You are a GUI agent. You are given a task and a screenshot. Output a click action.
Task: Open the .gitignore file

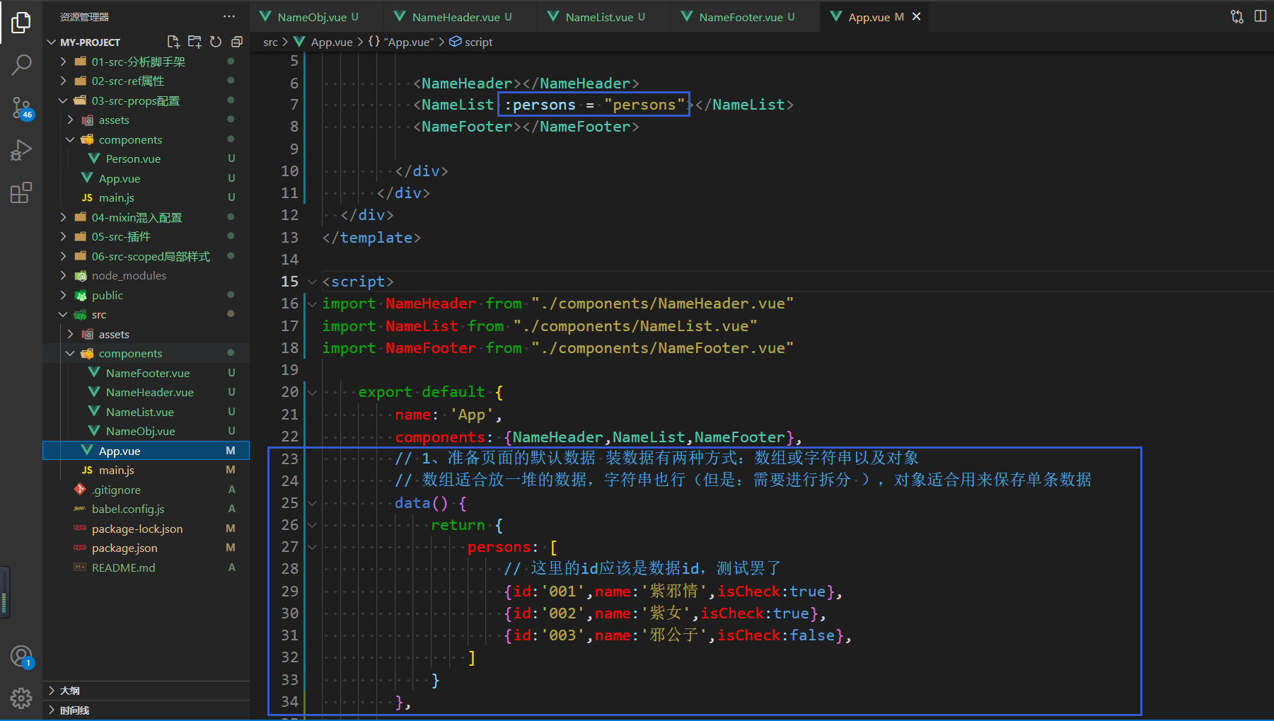click(146, 490)
